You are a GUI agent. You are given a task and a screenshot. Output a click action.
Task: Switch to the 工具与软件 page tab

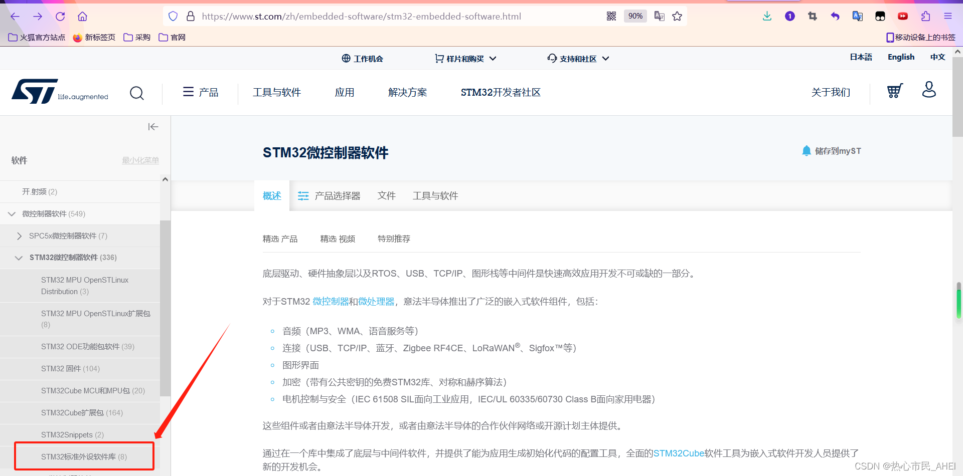pyautogui.click(x=435, y=196)
